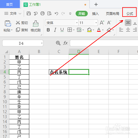Open font group dialog launcher
The width and height of the screenshot is (138, 138).
point(114,34)
